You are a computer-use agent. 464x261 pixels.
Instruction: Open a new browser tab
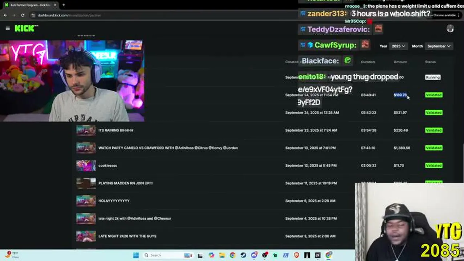64,5
